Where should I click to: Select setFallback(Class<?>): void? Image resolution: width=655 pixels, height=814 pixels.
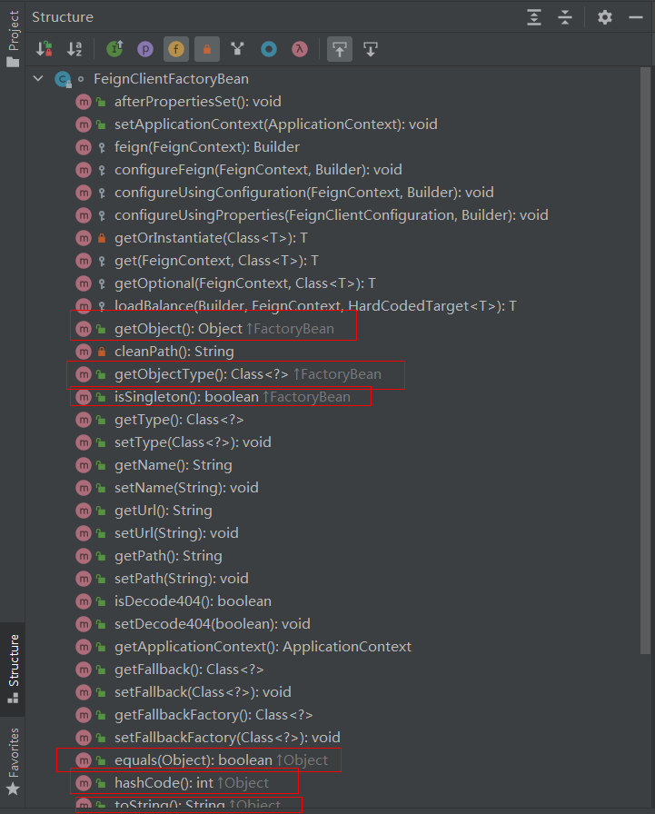pos(203,692)
